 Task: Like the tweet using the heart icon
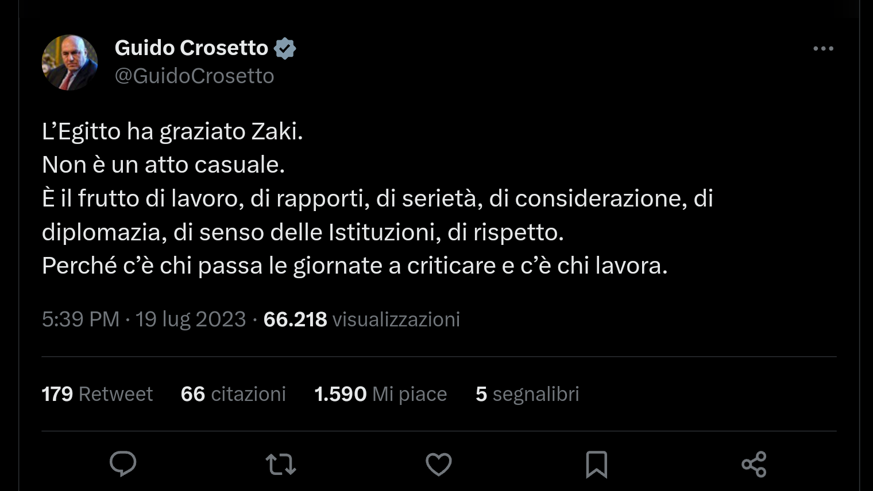tap(439, 464)
